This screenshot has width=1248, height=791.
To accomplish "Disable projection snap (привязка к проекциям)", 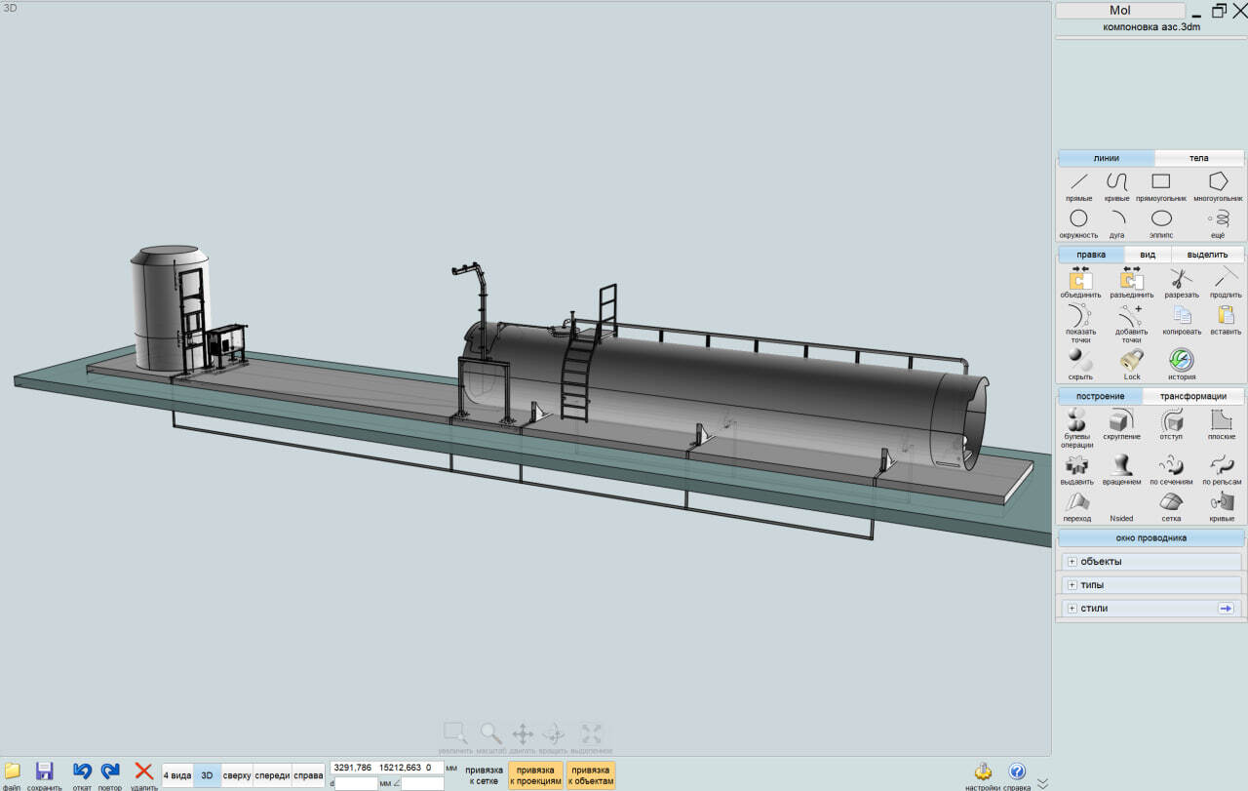I will [535, 775].
